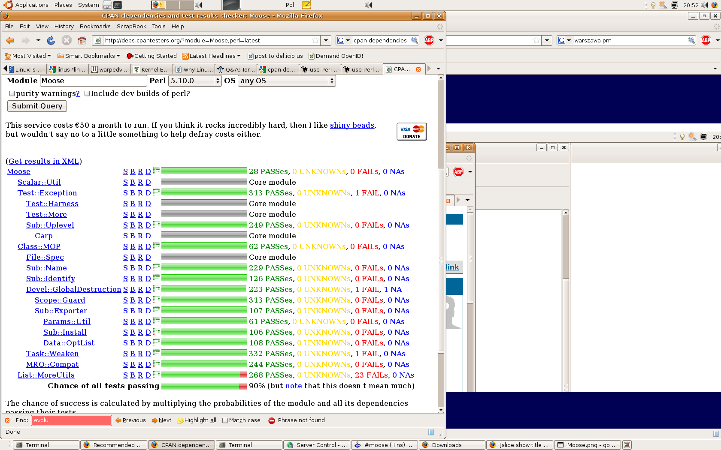Image resolution: width=721 pixels, height=450 pixels.
Task: Follow the shiny beads link
Action: point(352,125)
